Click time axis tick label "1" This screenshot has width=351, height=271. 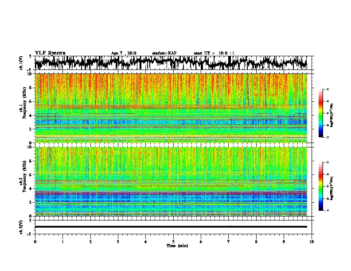[62, 242]
